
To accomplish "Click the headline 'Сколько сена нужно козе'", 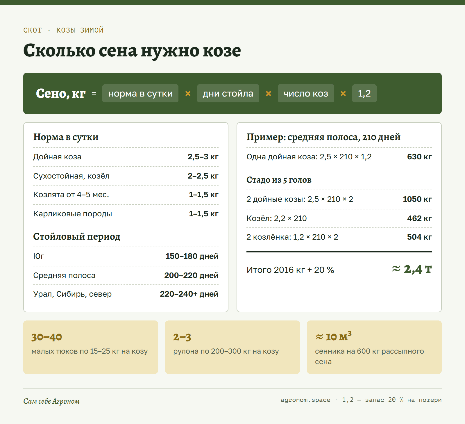I will 132,51.
